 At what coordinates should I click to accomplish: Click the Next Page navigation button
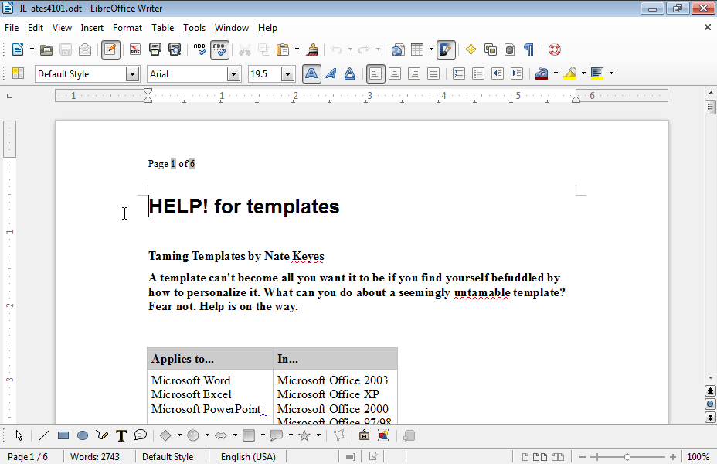click(x=710, y=417)
